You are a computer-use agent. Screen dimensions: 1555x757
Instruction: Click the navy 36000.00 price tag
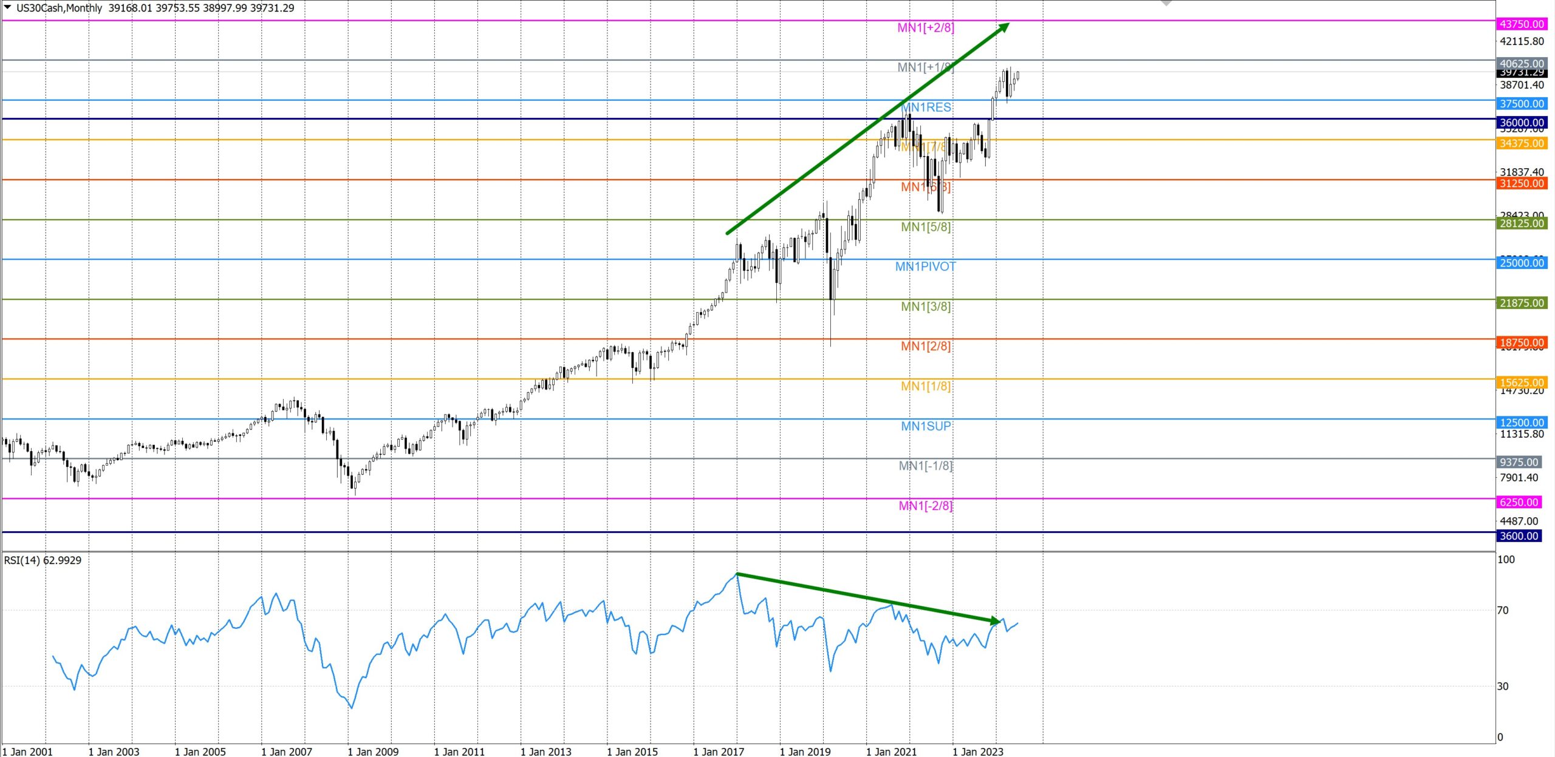[1521, 123]
